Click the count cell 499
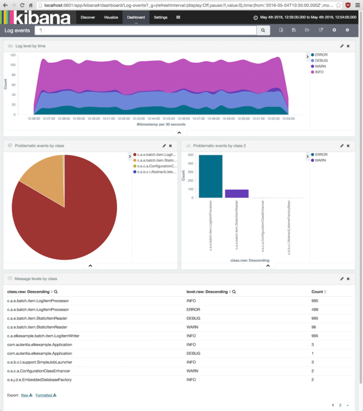Image resolution: width=363 pixels, height=411 pixels. [315, 310]
